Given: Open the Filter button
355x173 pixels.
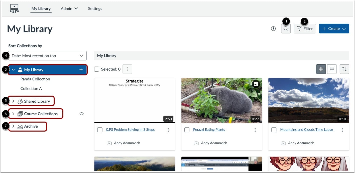Looking at the screenshot, I should pos(305,29).
